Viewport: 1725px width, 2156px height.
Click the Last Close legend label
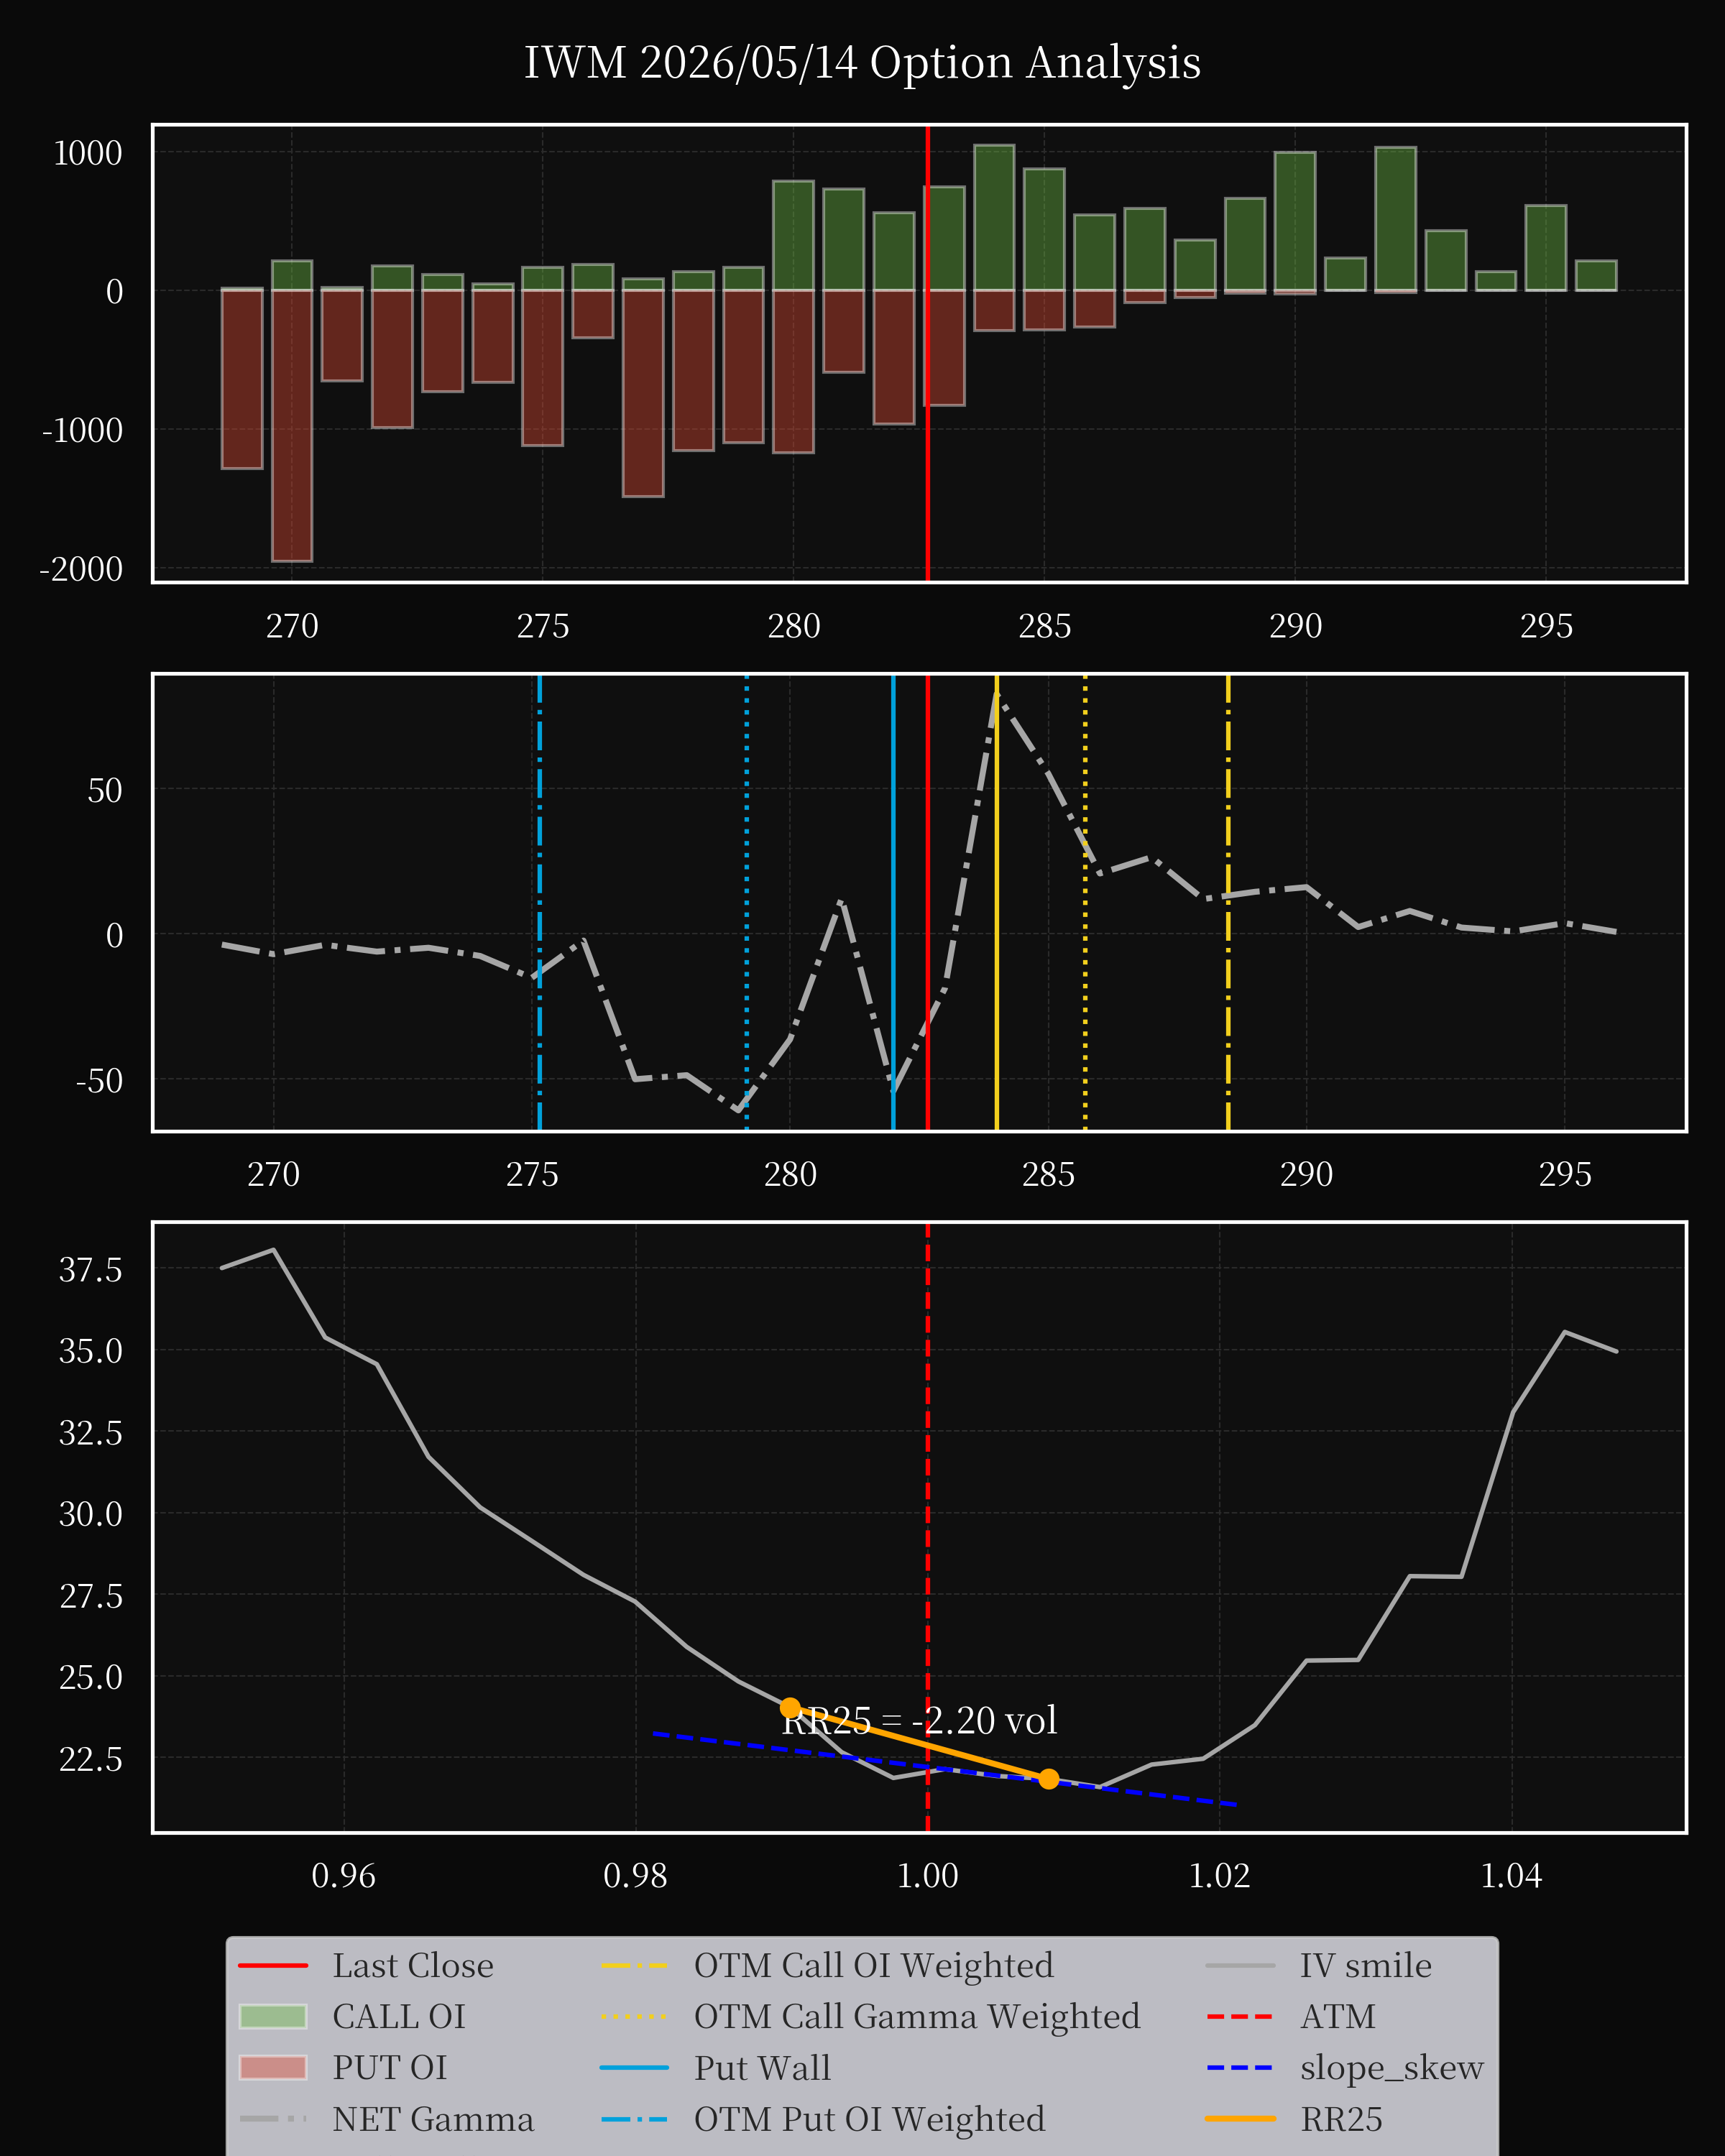pos(413,1966)
